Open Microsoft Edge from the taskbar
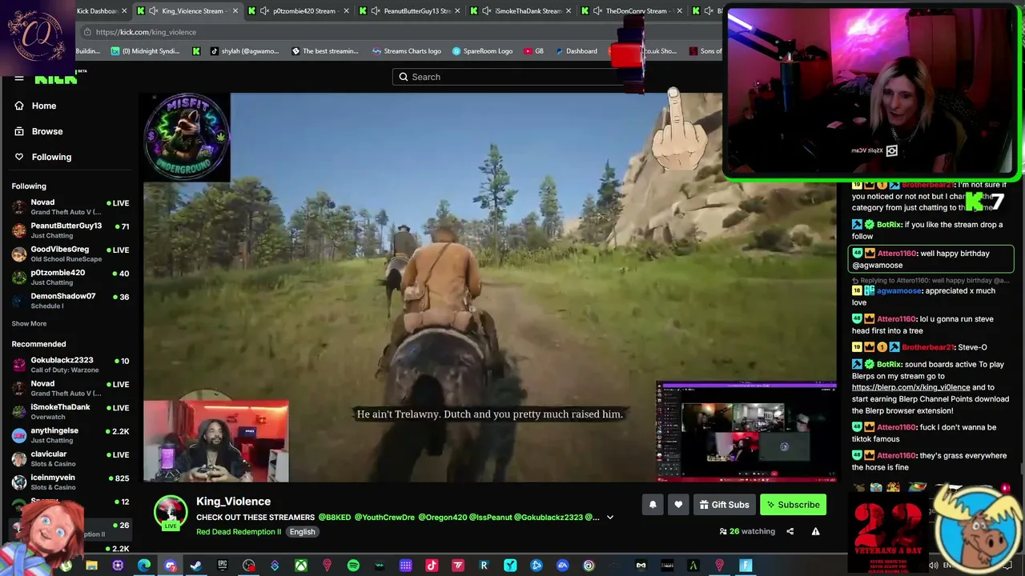Screen dimensions: 1025x576 [144, 566]
